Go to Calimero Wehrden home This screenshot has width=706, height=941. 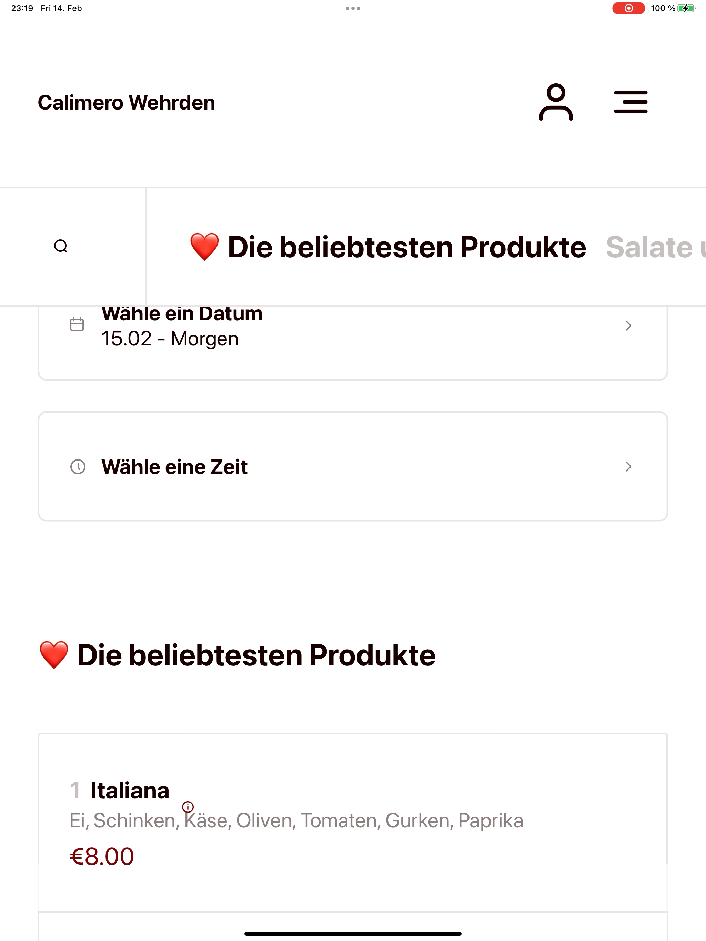point(127,103)
